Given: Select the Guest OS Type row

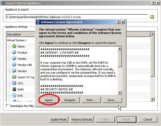Looking at the screenshot, I should (x=21, y=77).
